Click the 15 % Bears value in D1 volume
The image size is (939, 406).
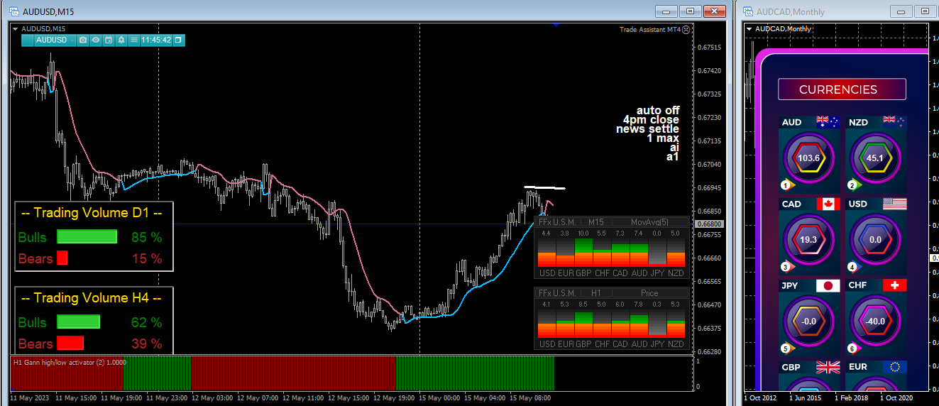click(147, 258)
